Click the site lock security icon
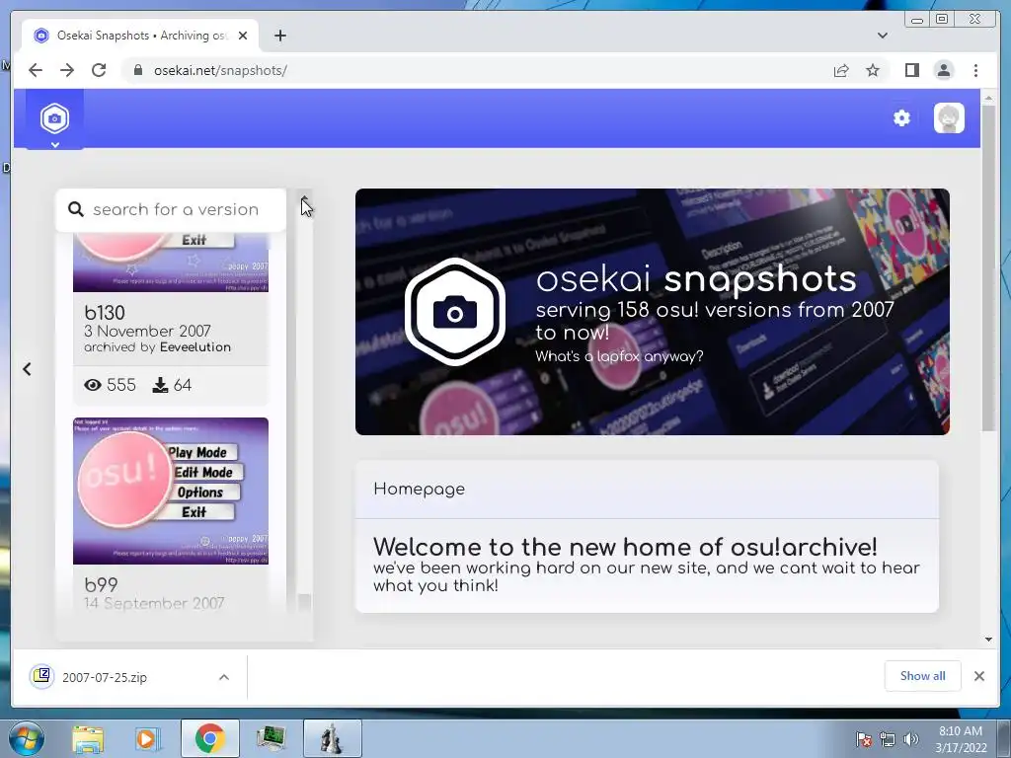 [x=137, y=70]
